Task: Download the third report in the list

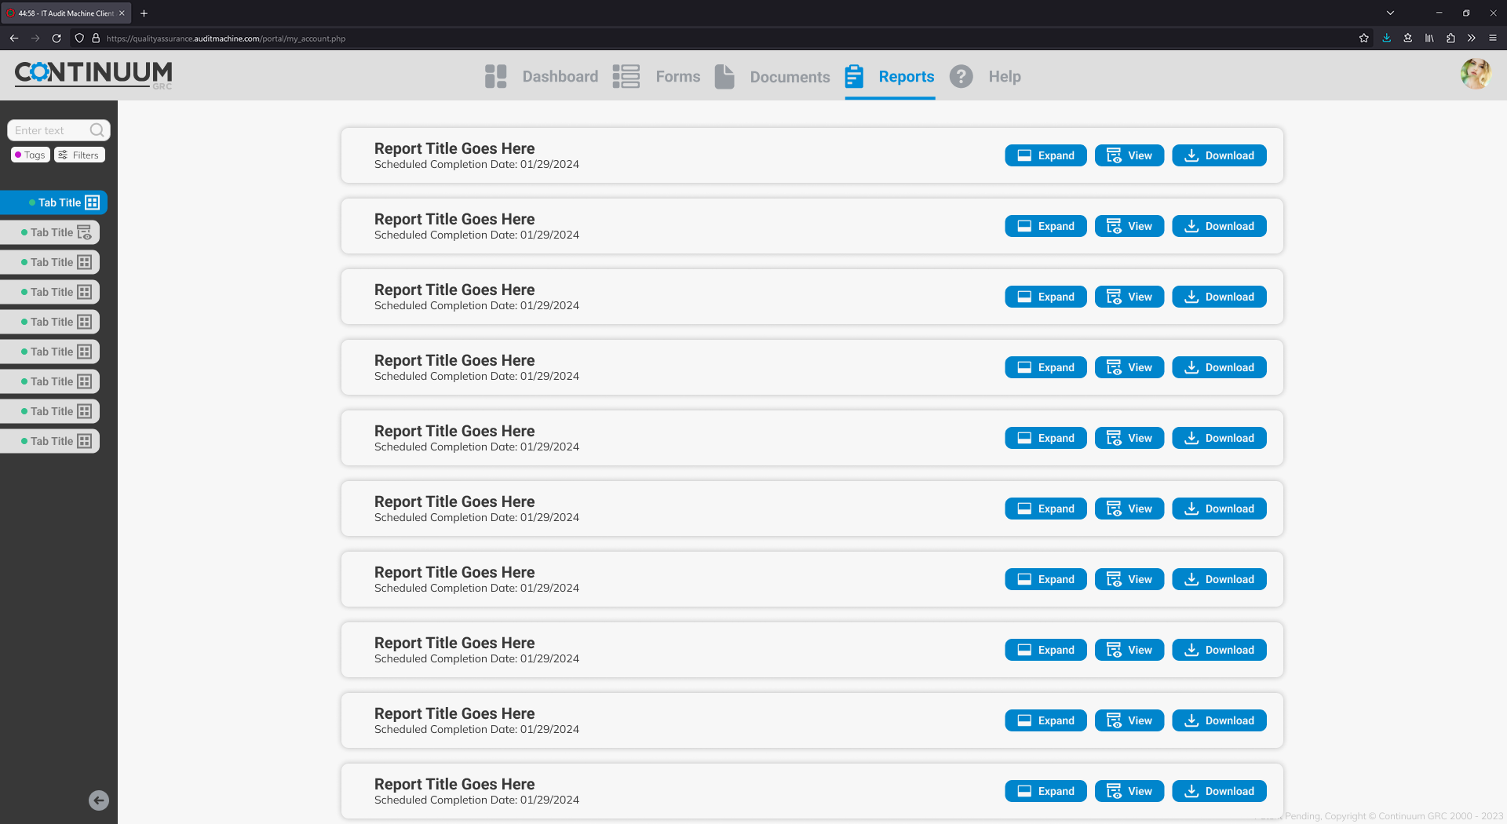Action: tap(1219, 297)
